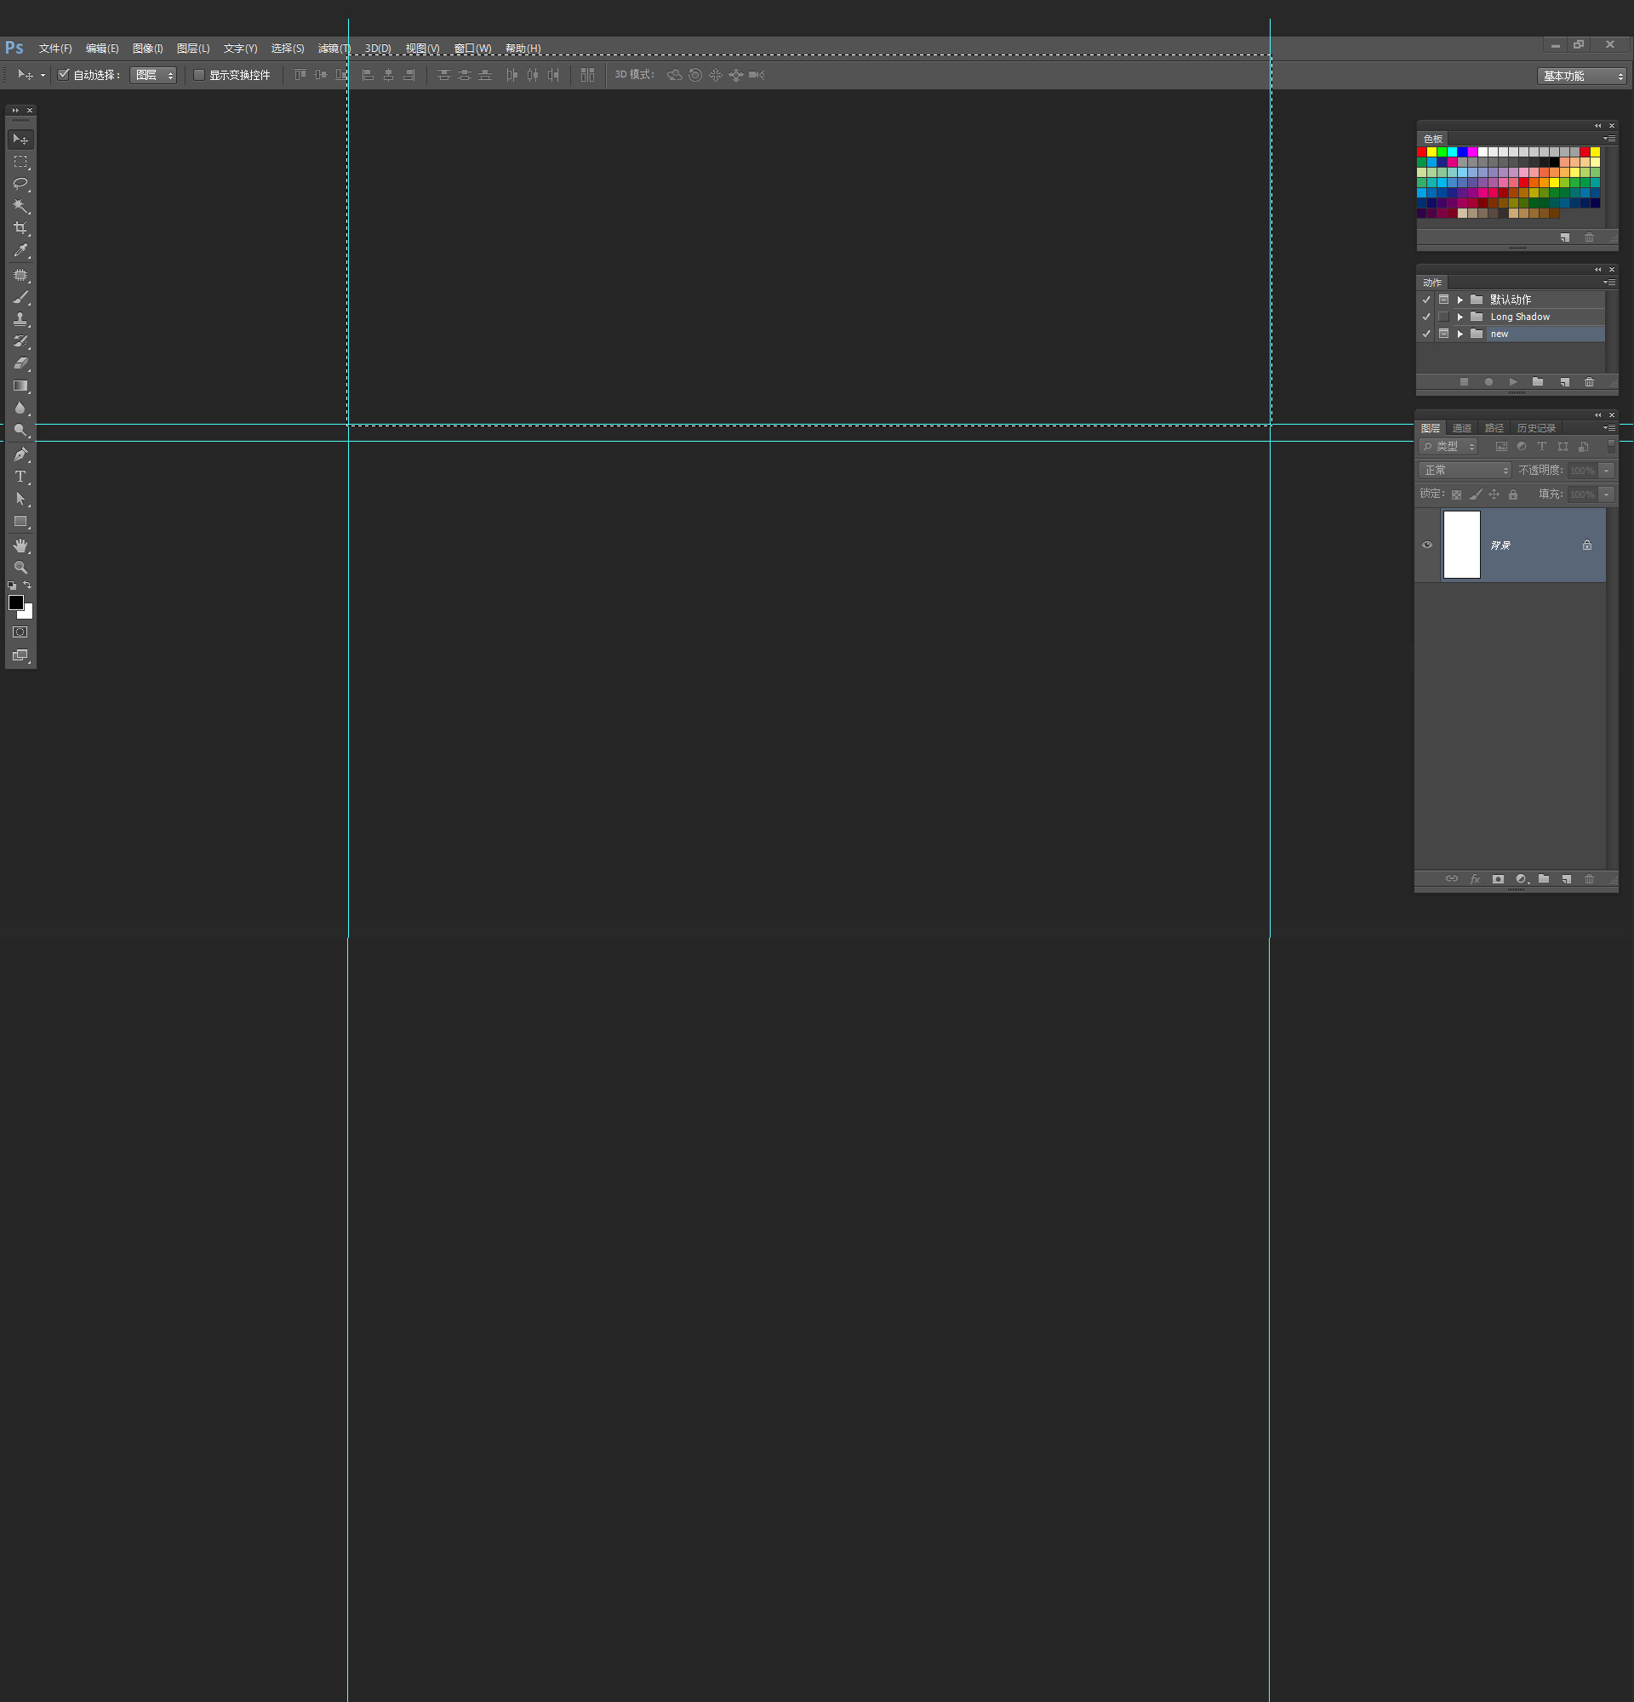
Task: Switch to the 通道 tab
Action: 1462,428
